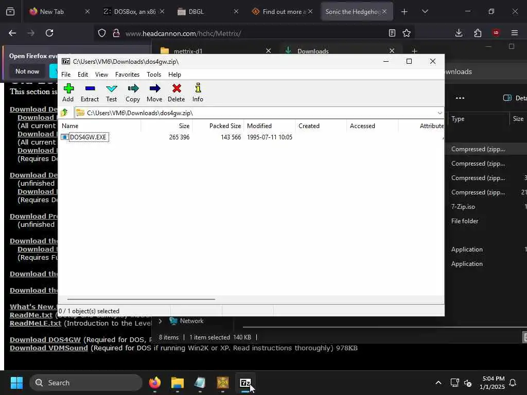Open the Info toolbar icon
The image size is (527, 395).
[x=198, y=93]
